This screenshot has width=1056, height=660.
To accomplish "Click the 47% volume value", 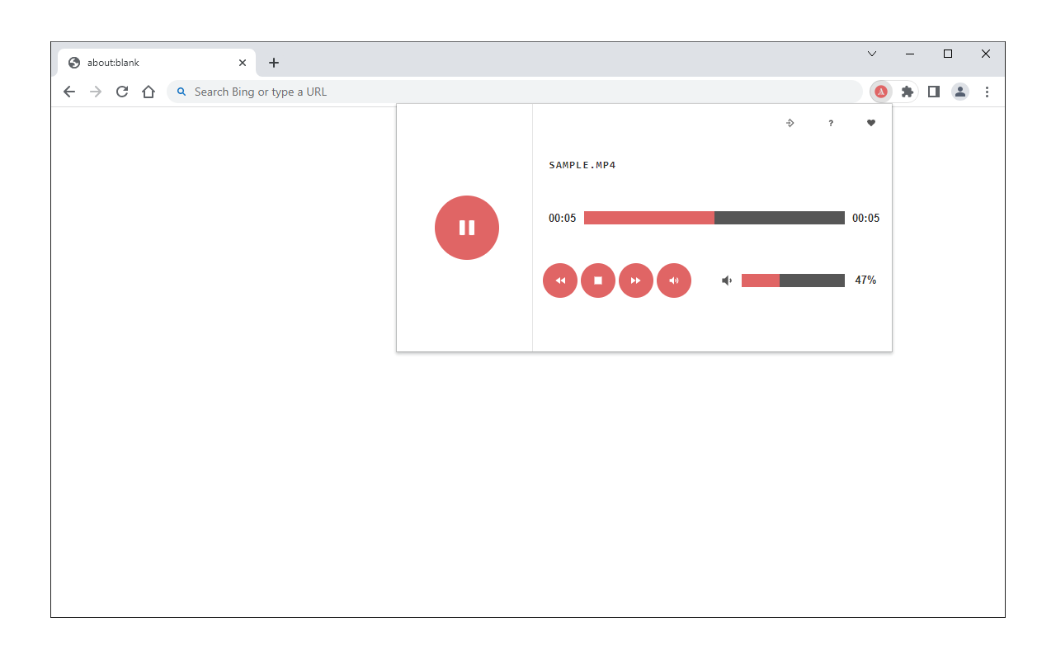I will (x=865, y=280).
